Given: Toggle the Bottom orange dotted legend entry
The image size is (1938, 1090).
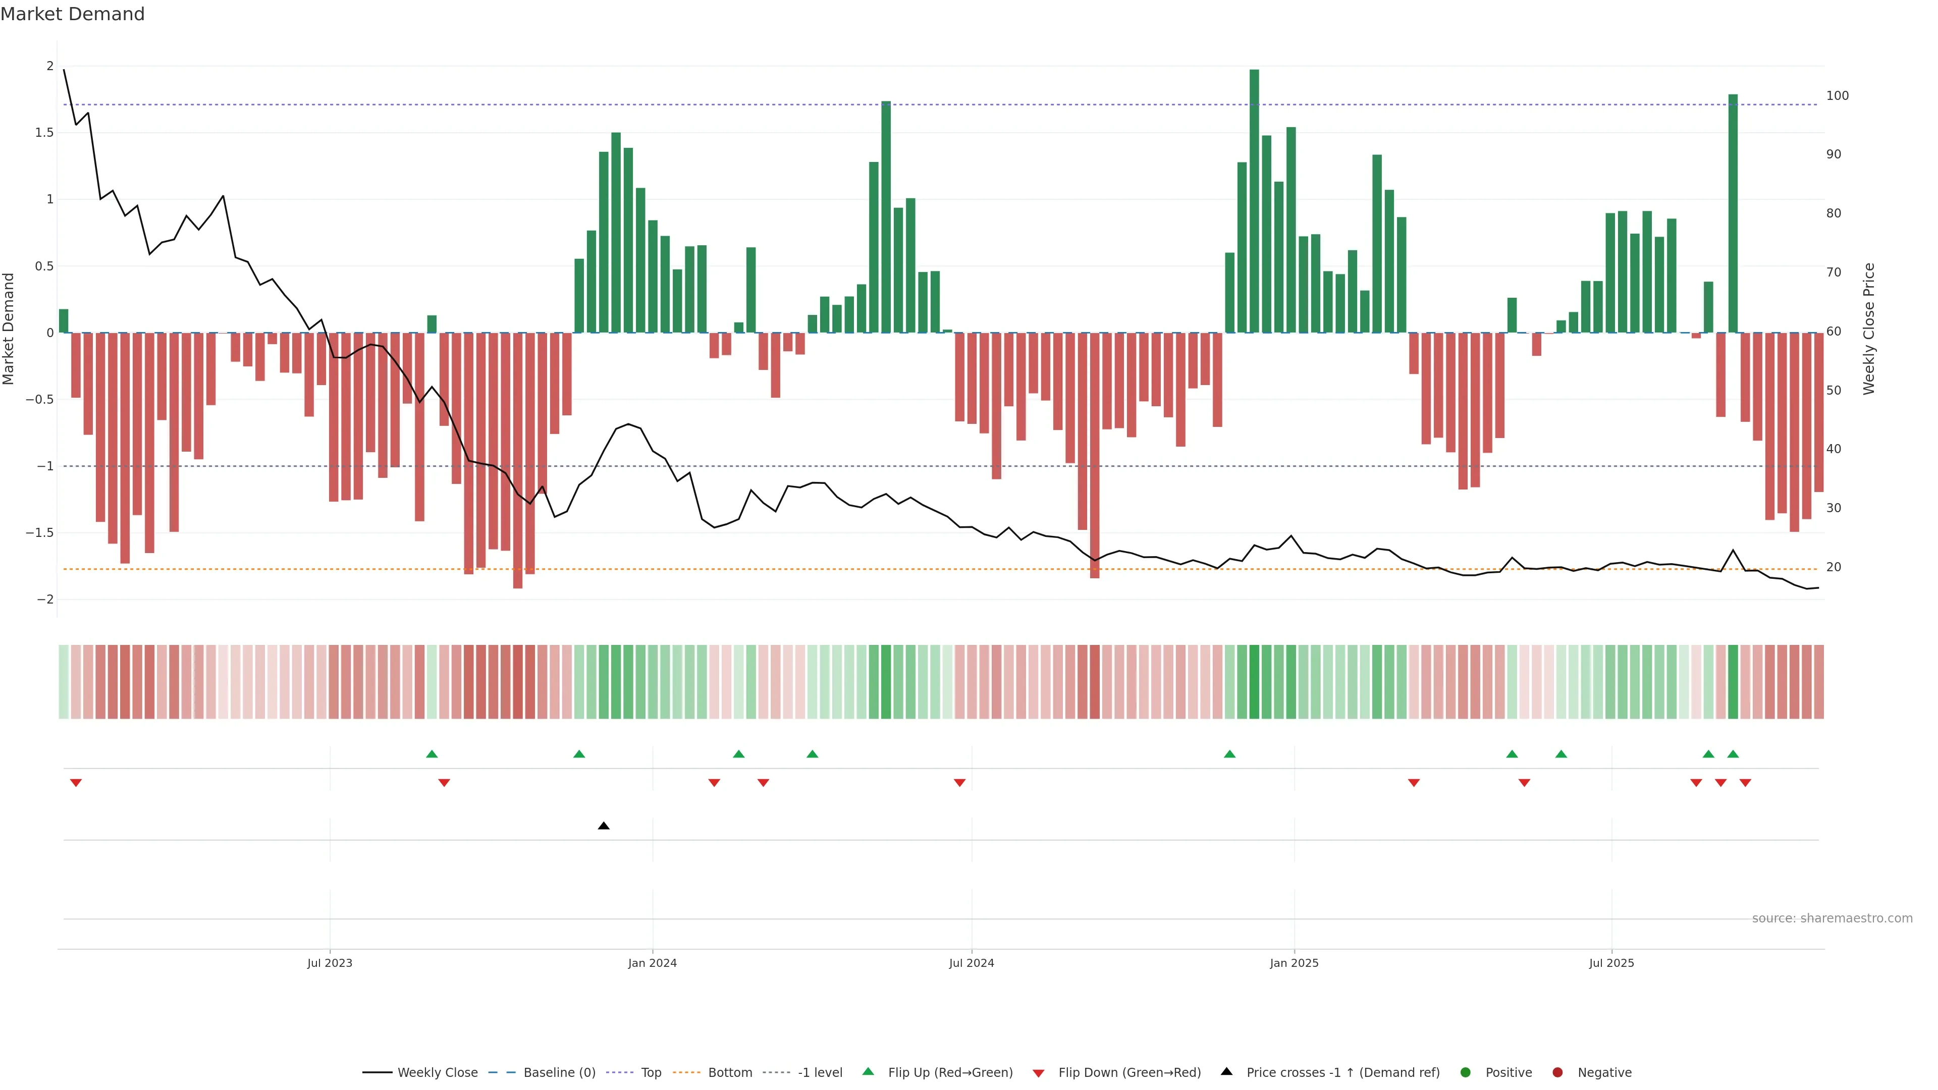Looking at the screenshot, I should click(730, 1073).
